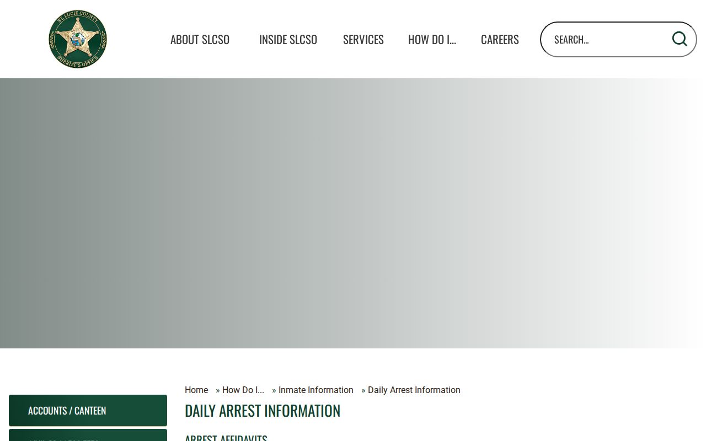Click the Daily Arrest Information breadcrumb

pos(414,390)
